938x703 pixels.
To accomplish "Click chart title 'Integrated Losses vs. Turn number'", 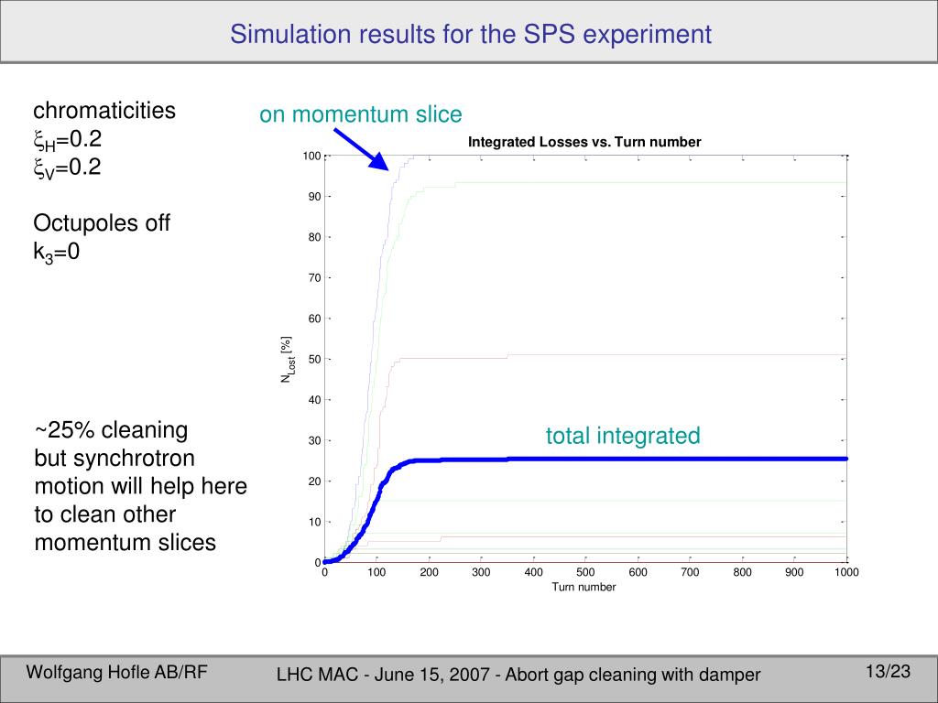I will pyautogui.click(x=584, y=142).
